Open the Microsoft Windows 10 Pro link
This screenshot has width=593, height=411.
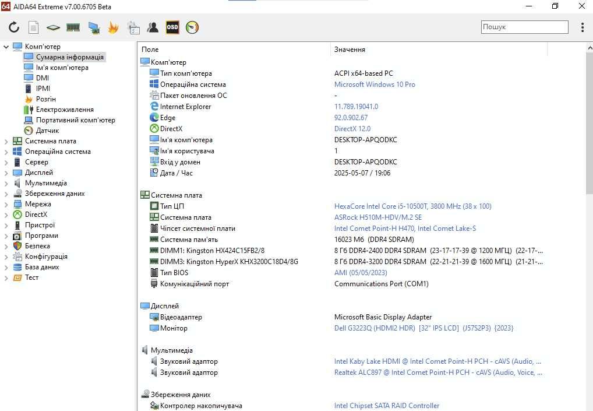375,85
